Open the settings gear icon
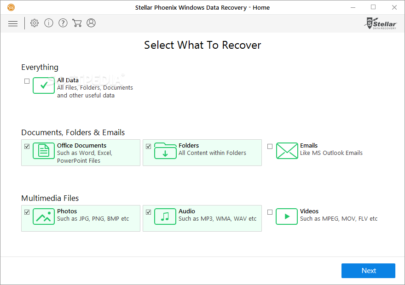Image resolution: width=405 pixels, height=285 pixels. 35,23
